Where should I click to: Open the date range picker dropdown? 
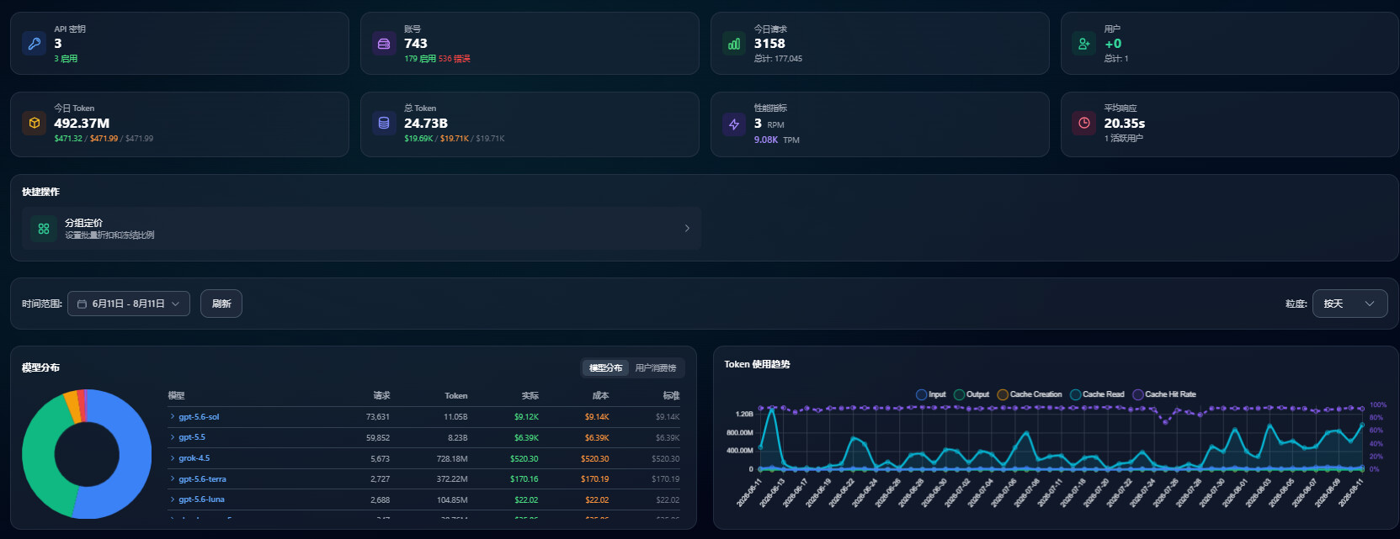(129, 304)
